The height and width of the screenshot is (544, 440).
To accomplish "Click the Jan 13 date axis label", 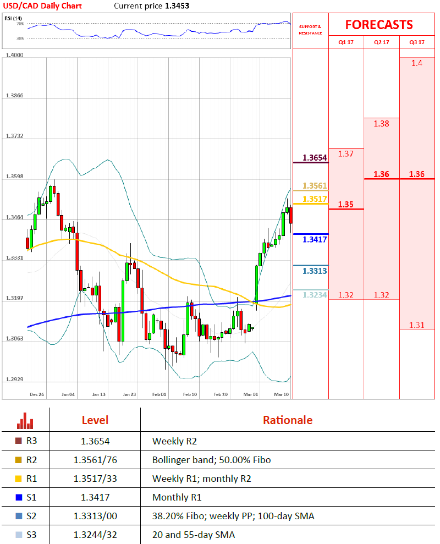I will click(98, 394).
